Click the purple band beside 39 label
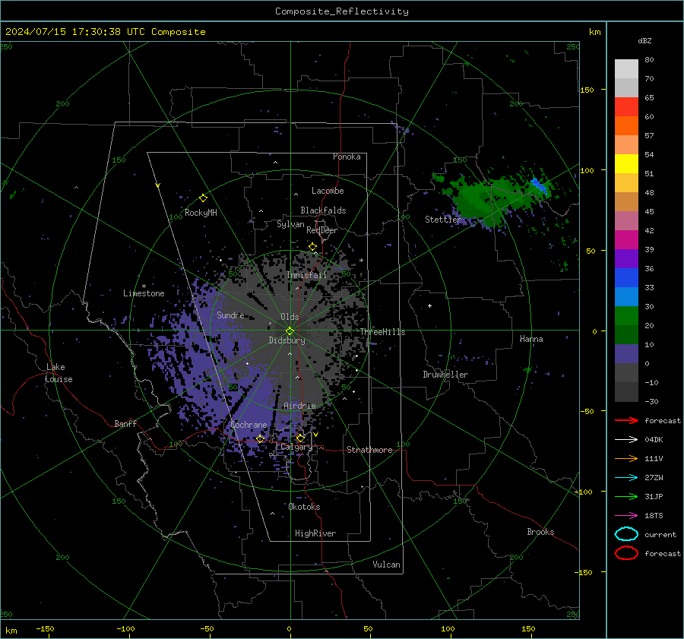684x639 pixels. pos(626,259)
